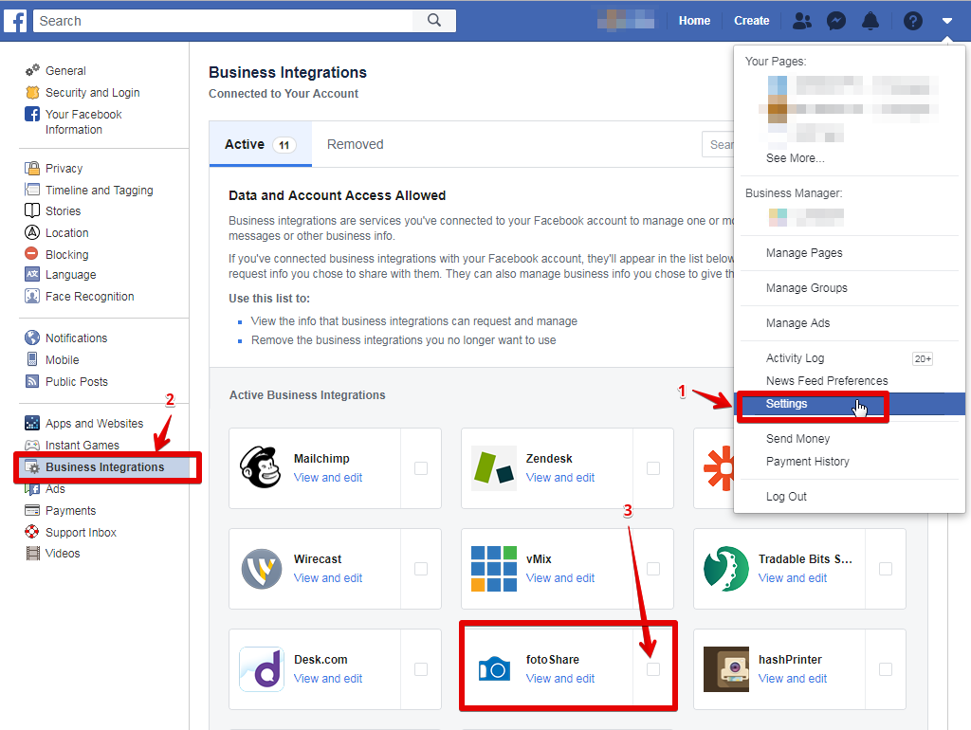Click See More under Your Pages
Image resolution: width=971 pixels, height=730 pixels.
pyautogui.click(x=796, y=158)
